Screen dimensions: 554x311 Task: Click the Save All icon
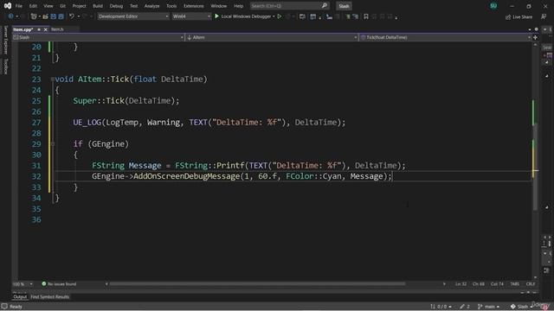tap(61, 16)
